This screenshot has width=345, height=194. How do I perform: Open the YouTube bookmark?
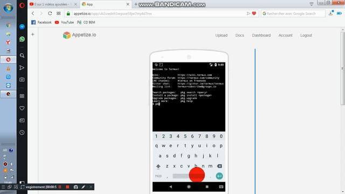[x=64, y=22]
